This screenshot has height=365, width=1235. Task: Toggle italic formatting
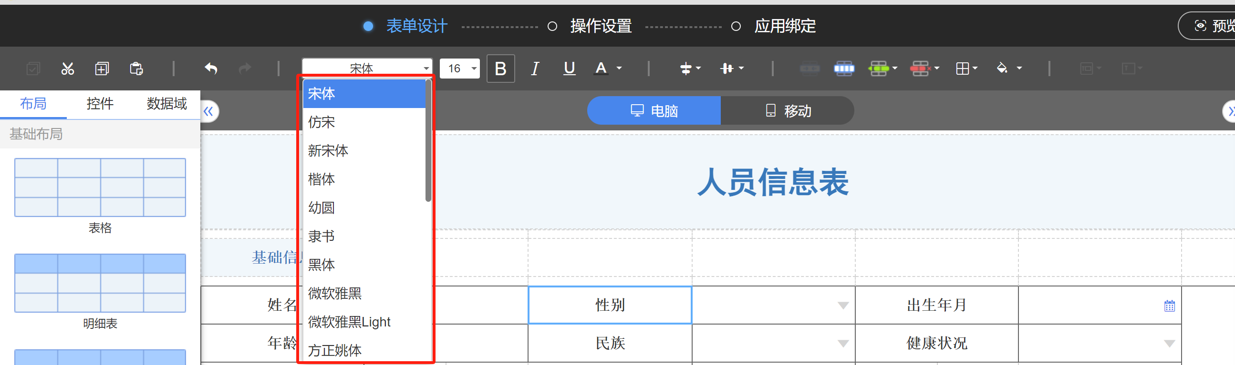point(535,69)
